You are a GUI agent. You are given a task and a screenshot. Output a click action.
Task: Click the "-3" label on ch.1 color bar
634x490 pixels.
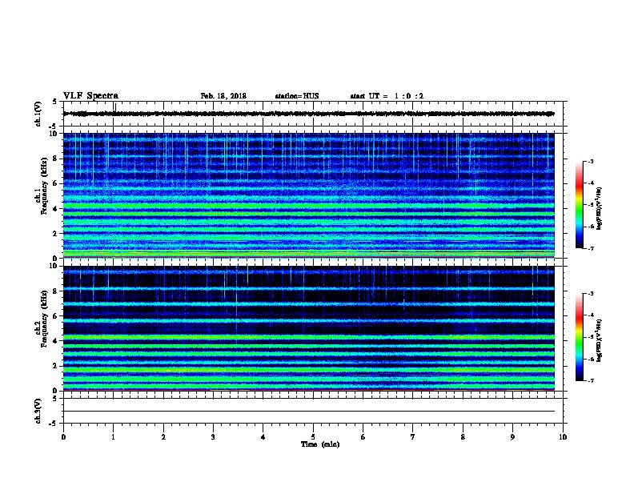[591, 162]
